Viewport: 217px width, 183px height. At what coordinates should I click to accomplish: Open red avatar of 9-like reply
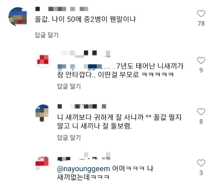(43, 60)
